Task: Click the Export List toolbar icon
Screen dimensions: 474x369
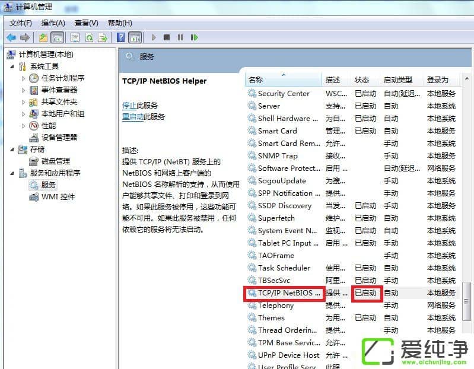Action: [103, 37]
